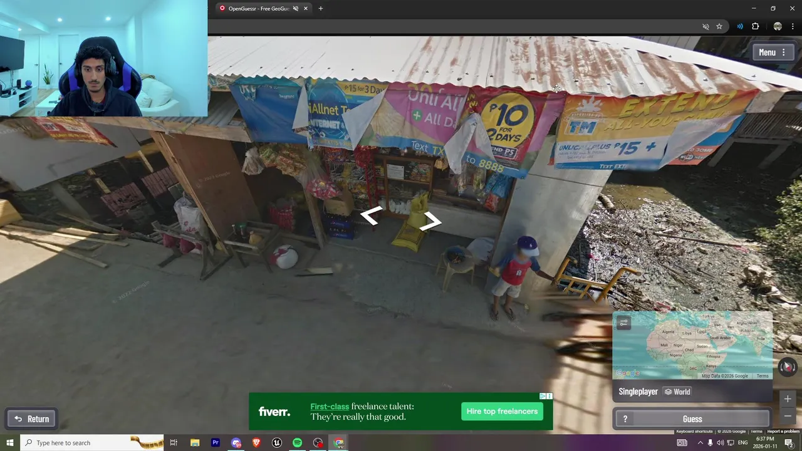Click the compass icon
802x451 pixels.
[x=788, y=367]
